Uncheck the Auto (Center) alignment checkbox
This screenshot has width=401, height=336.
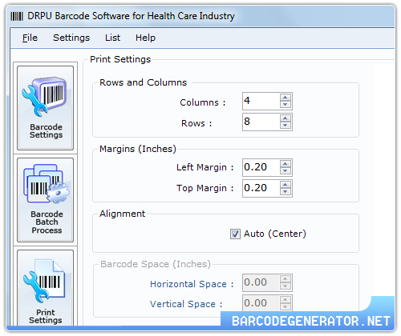235,234
